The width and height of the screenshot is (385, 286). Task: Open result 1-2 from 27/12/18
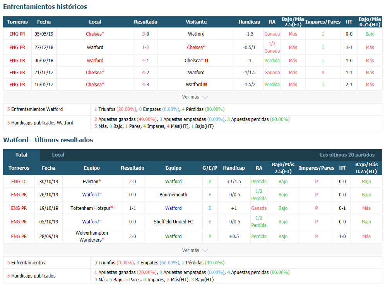point(145,47)
